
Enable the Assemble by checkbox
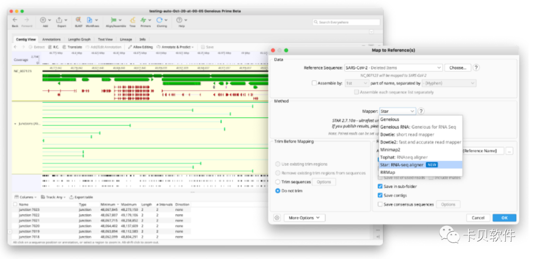(314, 83)
